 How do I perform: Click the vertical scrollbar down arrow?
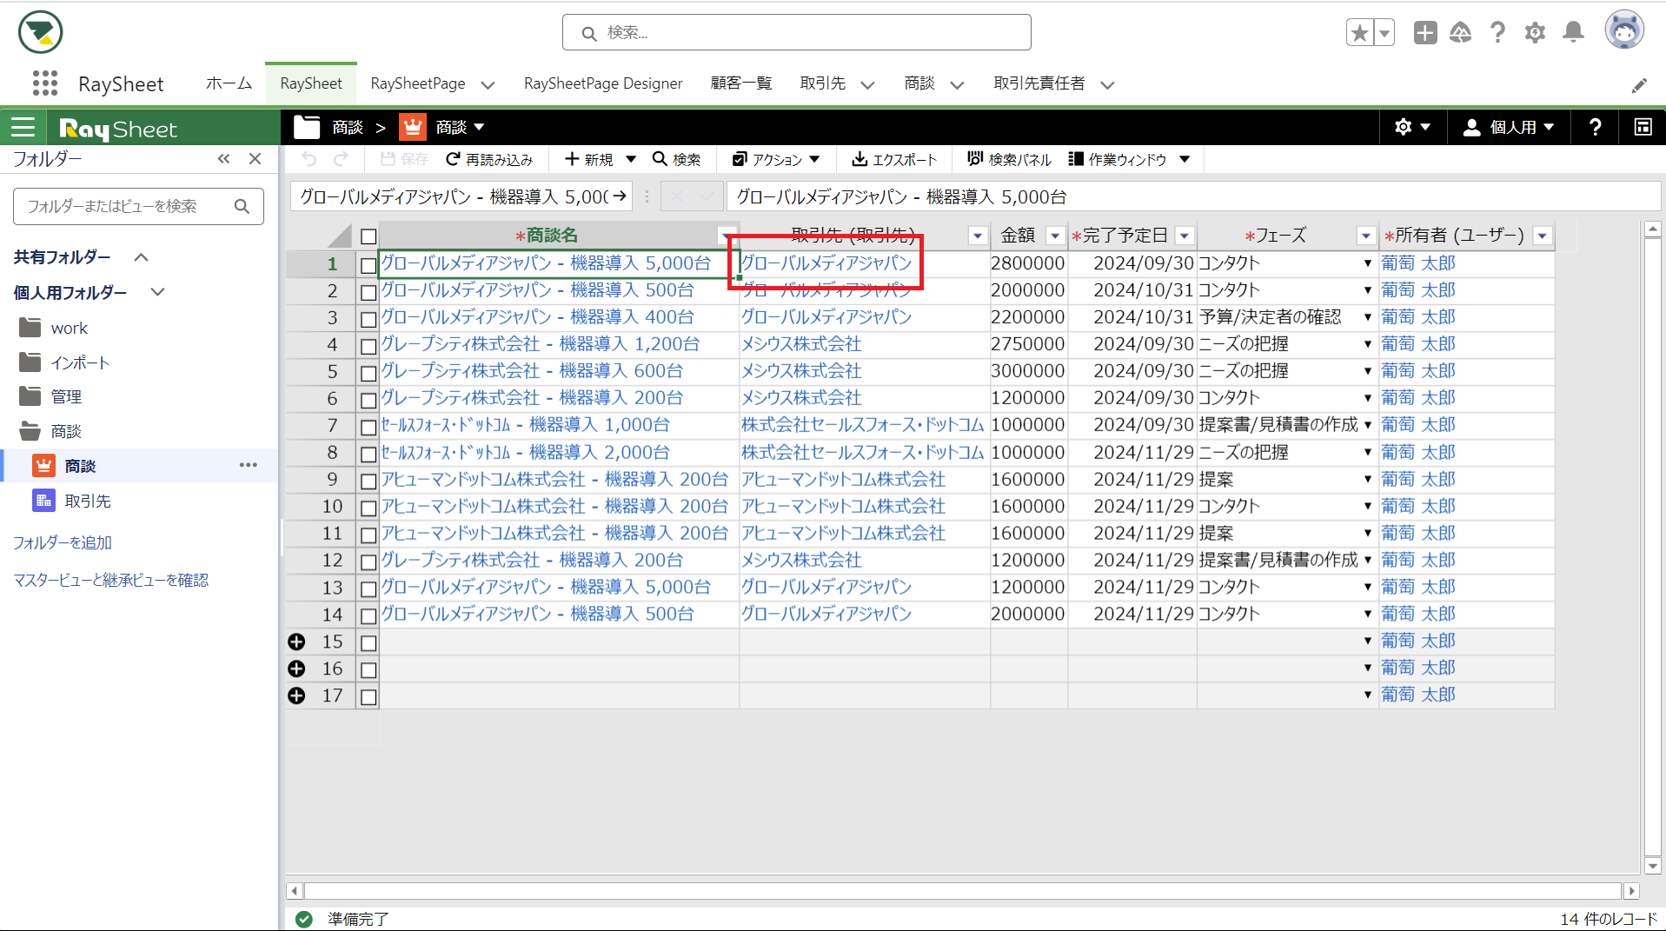(1653, 866)
